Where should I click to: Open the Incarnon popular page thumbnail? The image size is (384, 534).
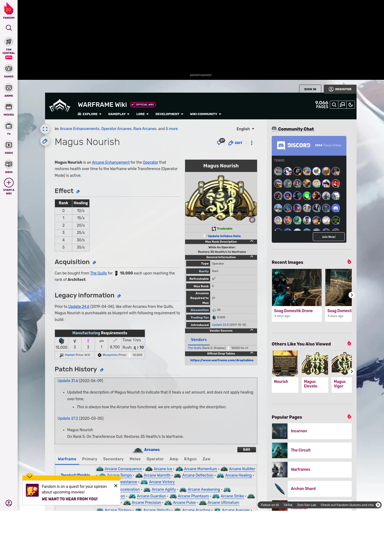pyautogui.click(x=280, y=431)
